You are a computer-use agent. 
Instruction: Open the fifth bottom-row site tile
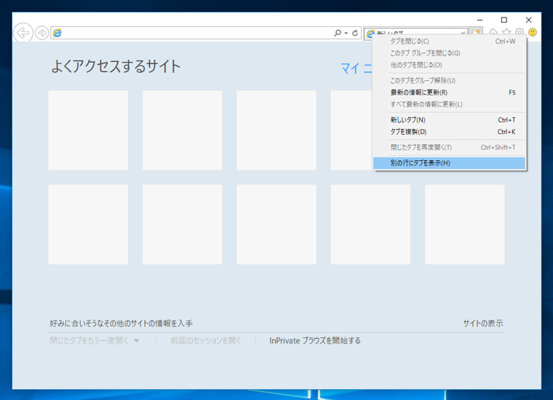click(465, 224)
